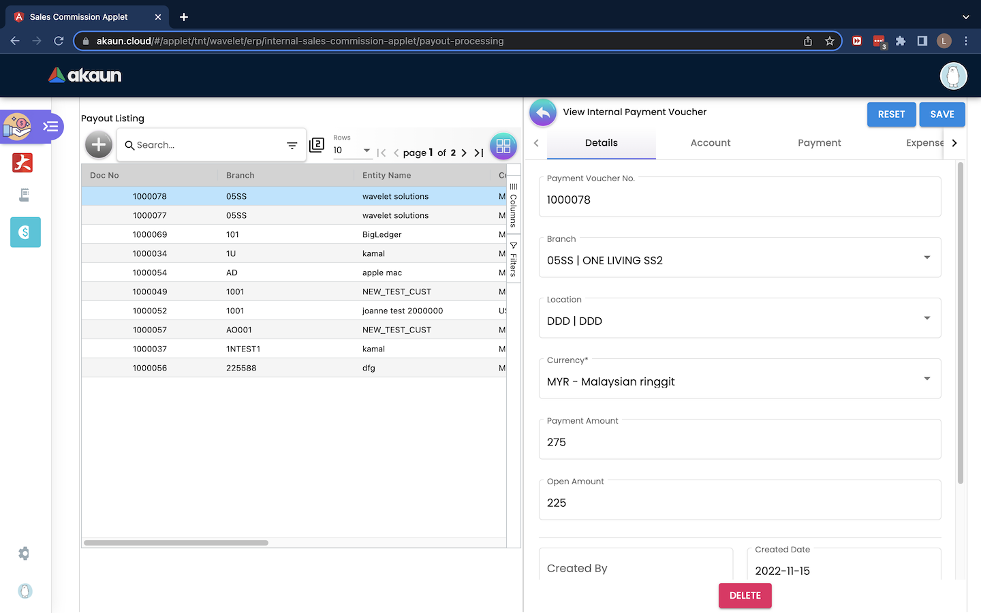Open the settings gear in sidebar
Screen dimensions: 981x613
[x=24, y=554]
